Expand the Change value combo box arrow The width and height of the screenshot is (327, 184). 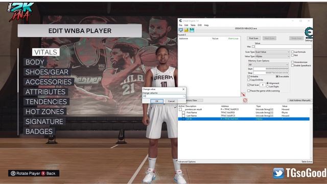184,96
